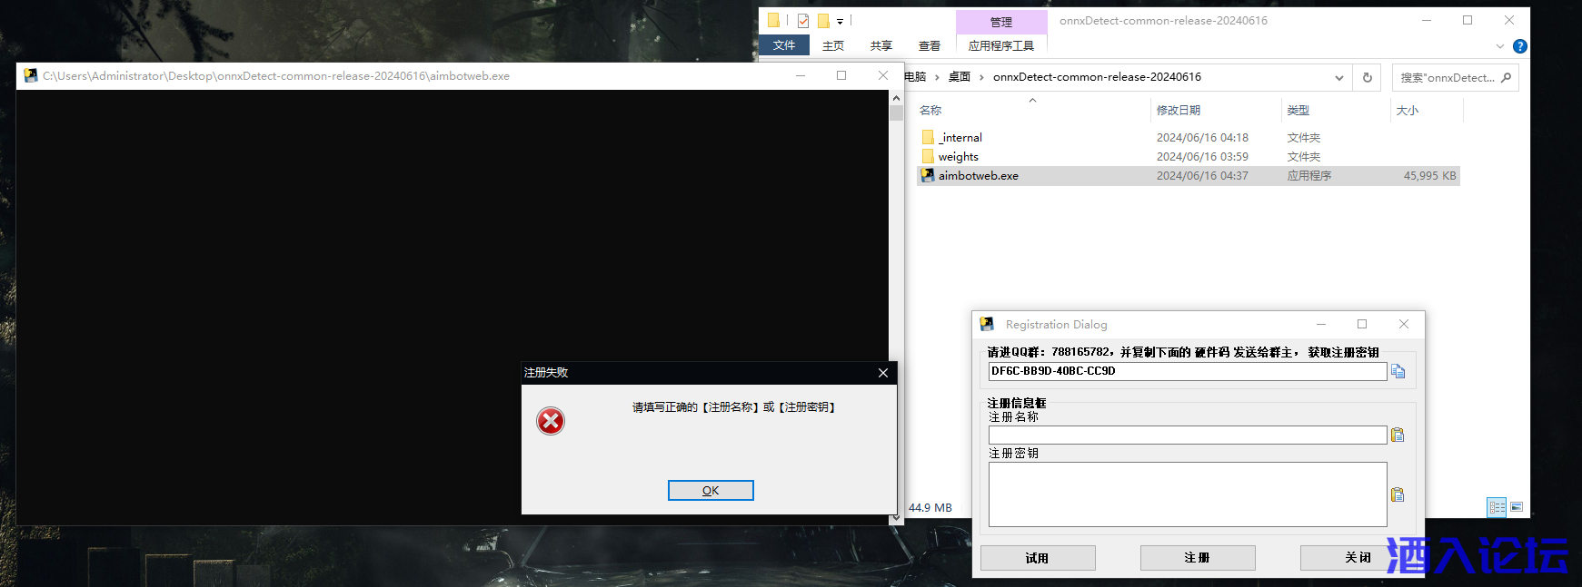Screen dimensions: 1582x587
Task: Refresh the Explorer folder view
Action: pyautogui.click(x=1367, y=78)
